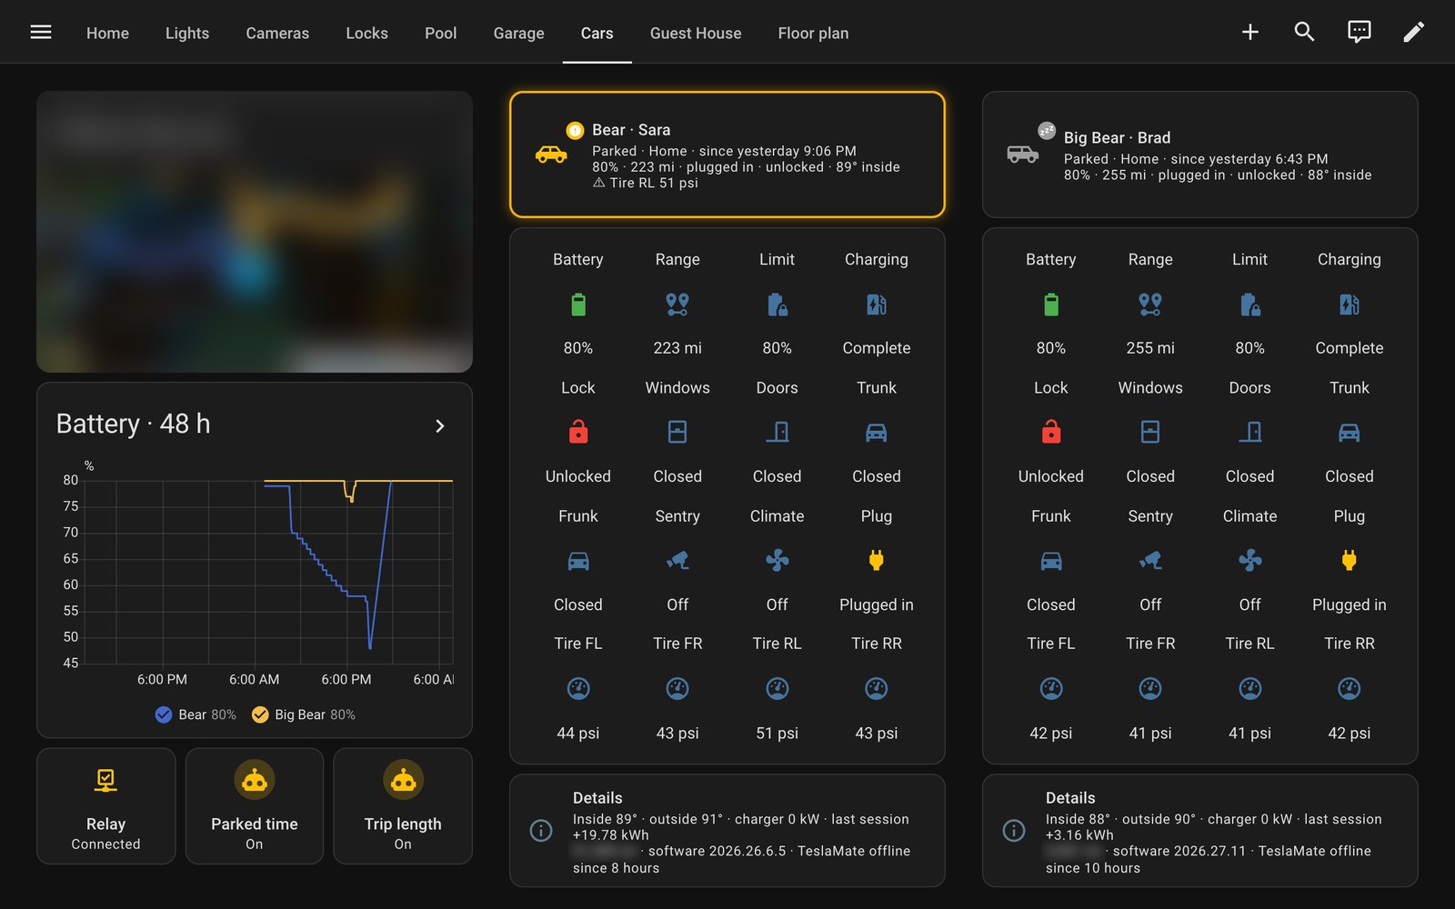Click the plus add icon in header
The image size is (1455, 909).
tap(1250, 32)
